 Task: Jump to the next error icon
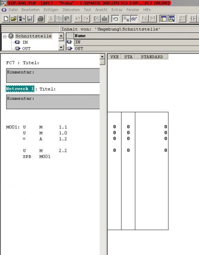pos(153,19)
